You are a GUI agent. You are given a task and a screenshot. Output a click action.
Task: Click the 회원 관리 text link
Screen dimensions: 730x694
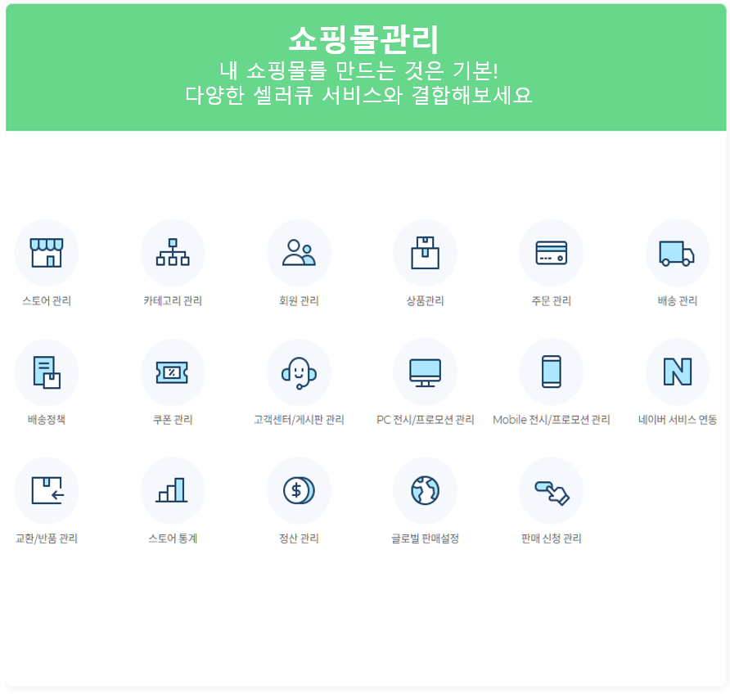(299, 300)
